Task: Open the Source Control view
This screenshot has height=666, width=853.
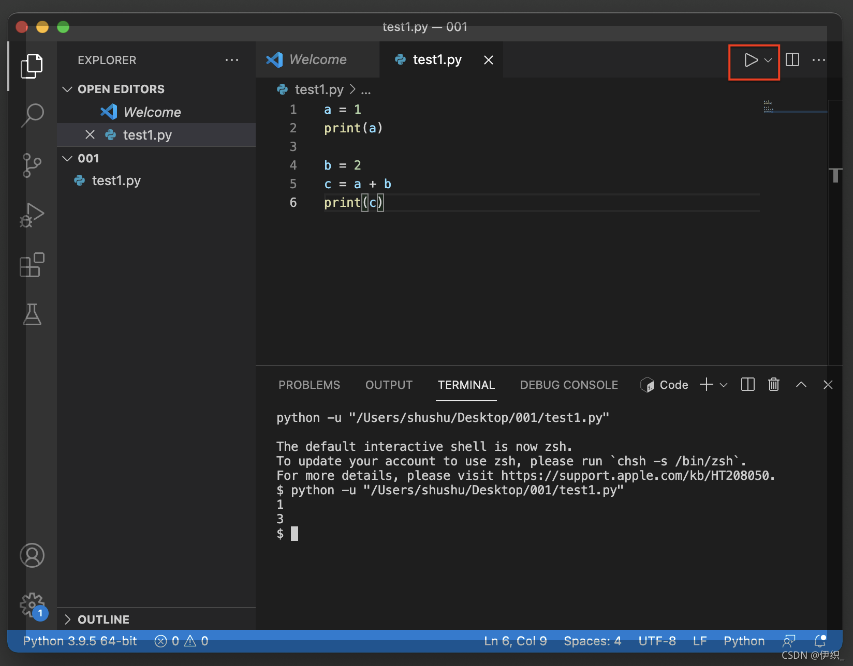Action: [x=32, y=165]
